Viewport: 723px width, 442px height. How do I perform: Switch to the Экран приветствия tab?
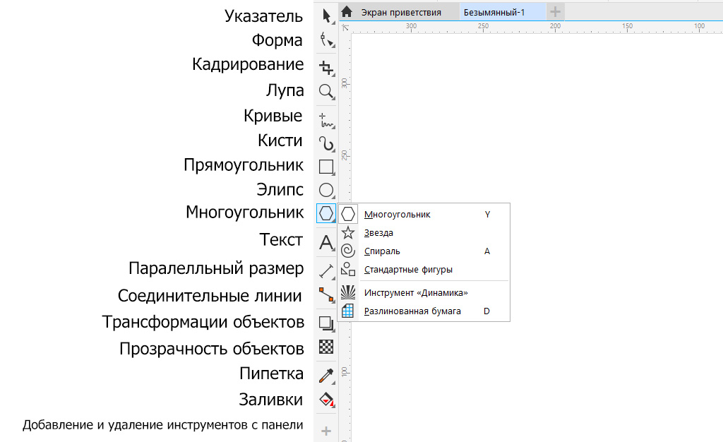click(400, 12)
